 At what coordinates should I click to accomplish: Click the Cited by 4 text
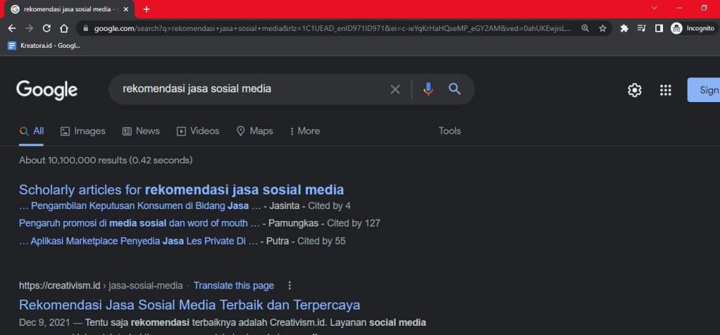click(x=329, y=206)
